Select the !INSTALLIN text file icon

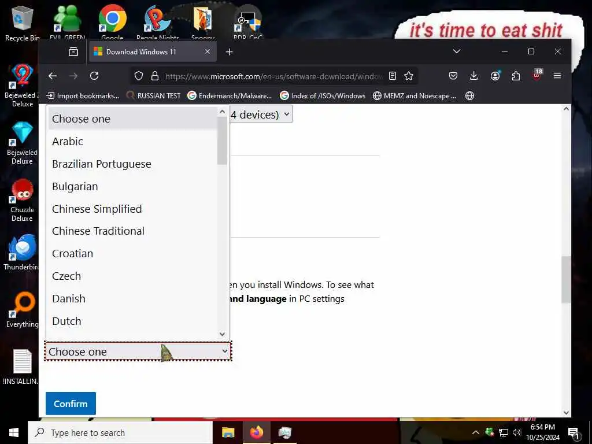pyautogui.click(x=21, y=367)
